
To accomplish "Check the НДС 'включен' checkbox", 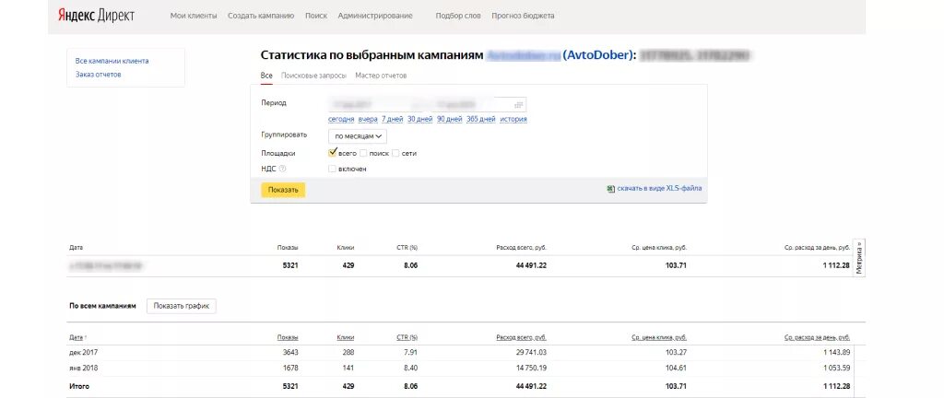I will [333, 169].
